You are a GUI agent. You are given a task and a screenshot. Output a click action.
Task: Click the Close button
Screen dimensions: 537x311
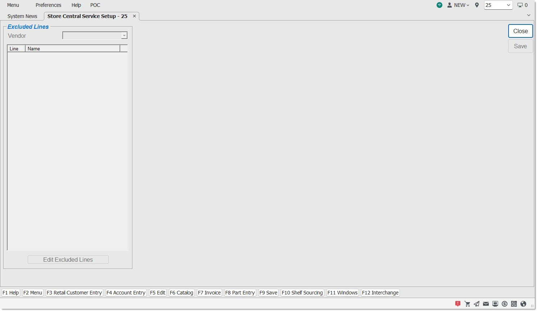tap(520, 31)
